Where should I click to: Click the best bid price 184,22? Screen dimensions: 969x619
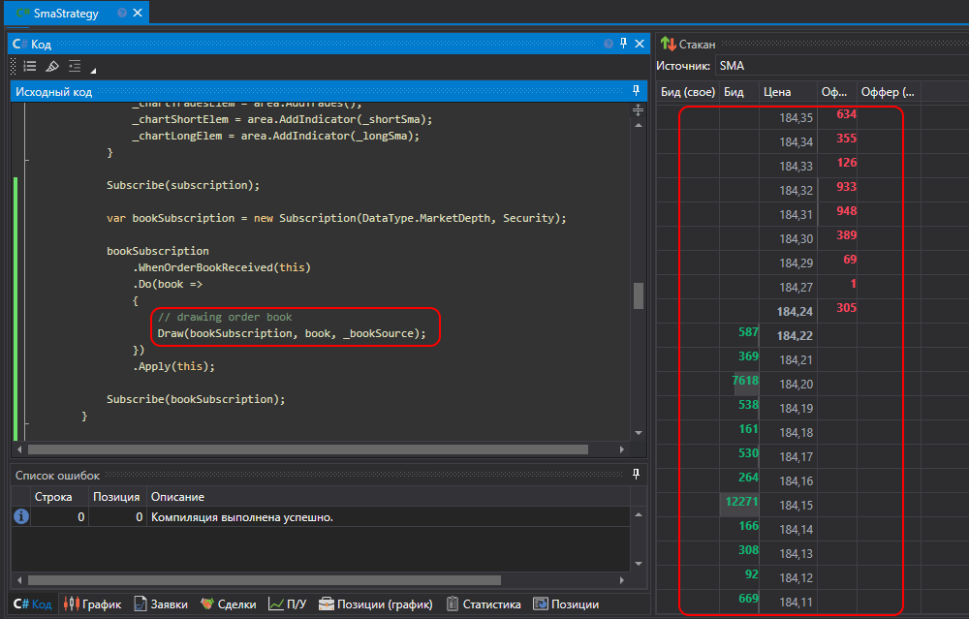pos(795,335)
